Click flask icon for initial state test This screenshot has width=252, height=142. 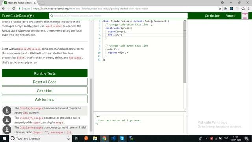[7, 130]
